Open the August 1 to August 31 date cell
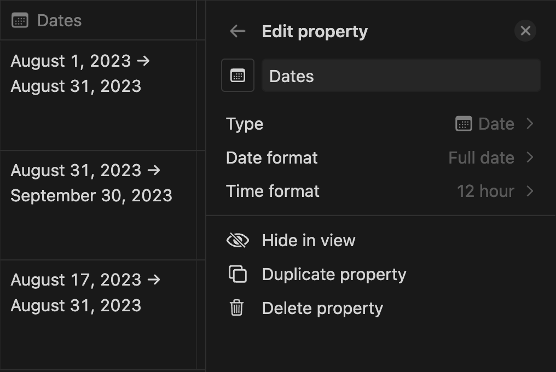This screenshot has height=372, width=556. pyautogui.click(x=98, y=95)
